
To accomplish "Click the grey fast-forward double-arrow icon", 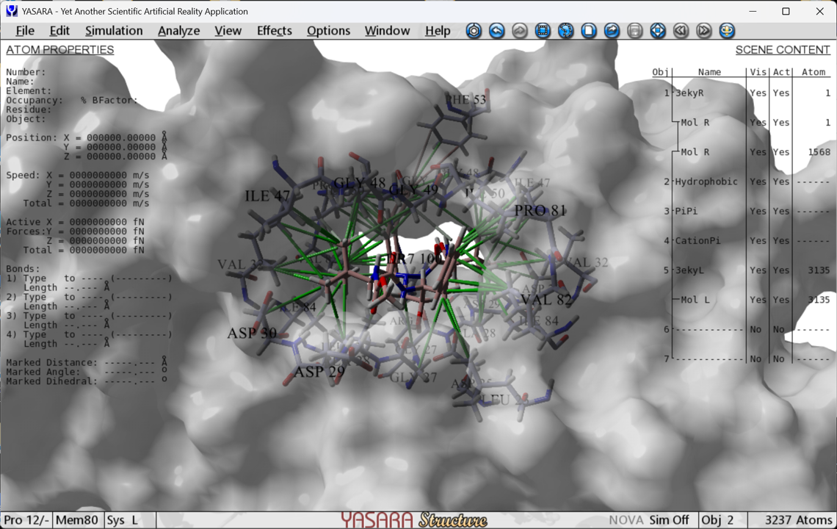I will (703, 30).
